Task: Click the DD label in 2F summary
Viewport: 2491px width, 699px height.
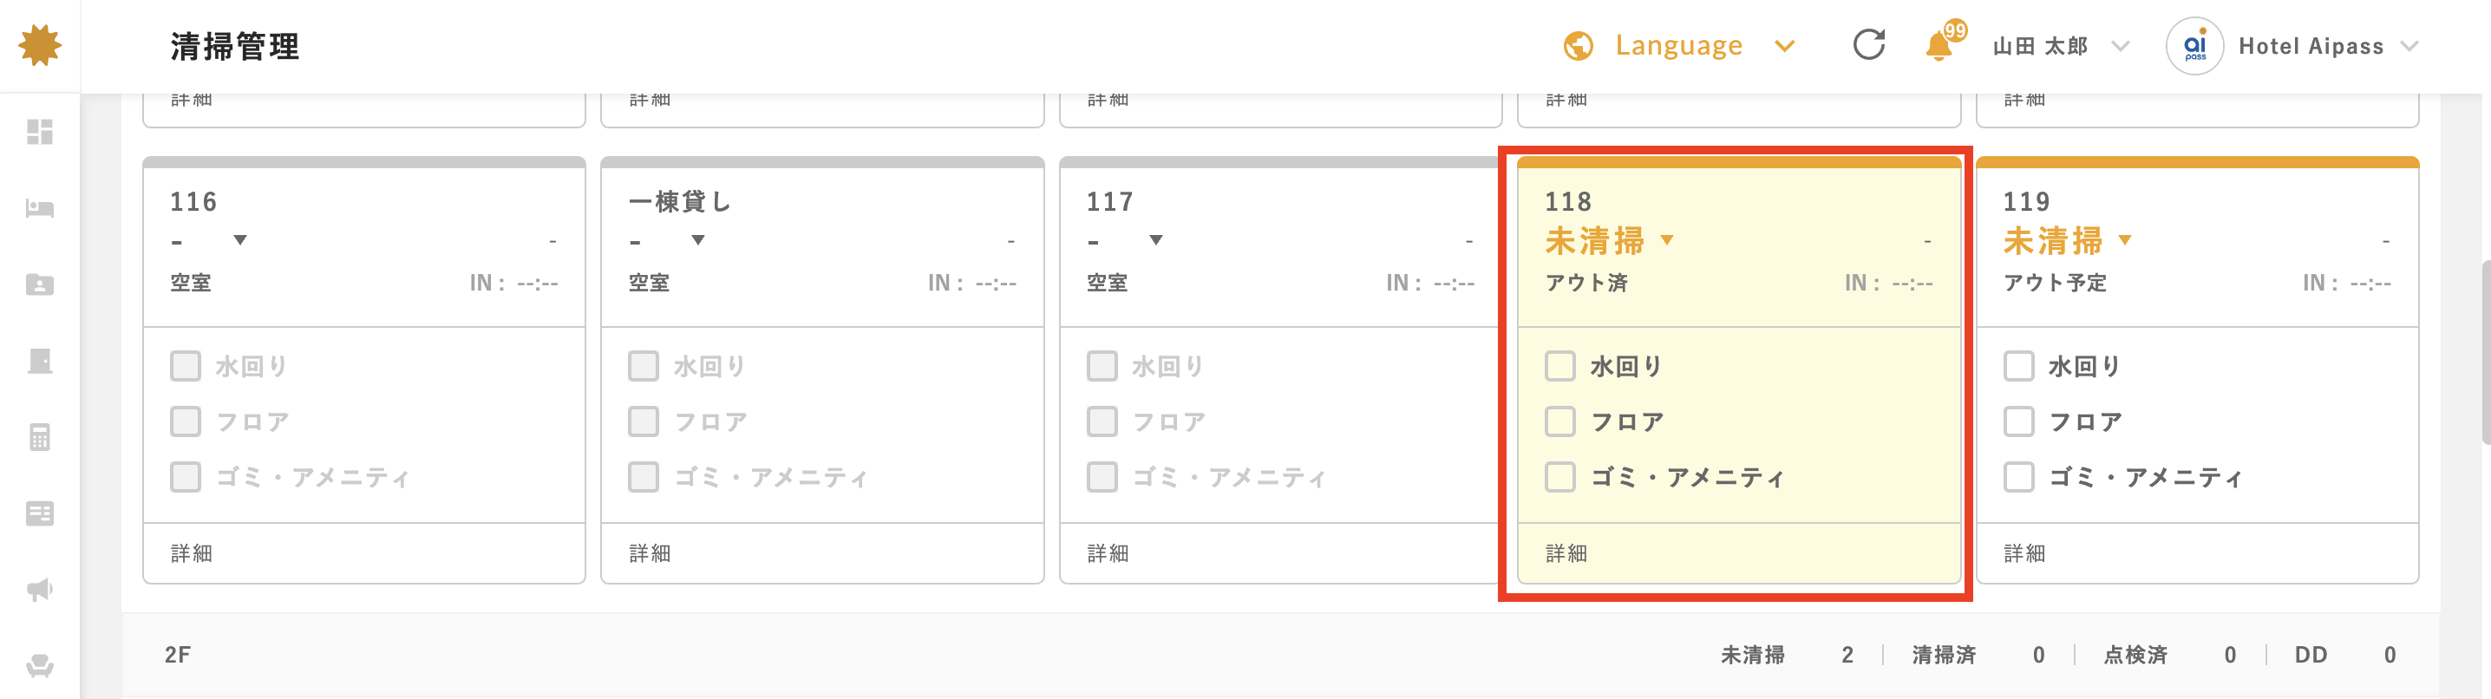Action: [2311, 655]
